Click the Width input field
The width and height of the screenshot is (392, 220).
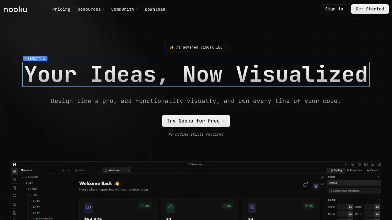tap(342, 207)
